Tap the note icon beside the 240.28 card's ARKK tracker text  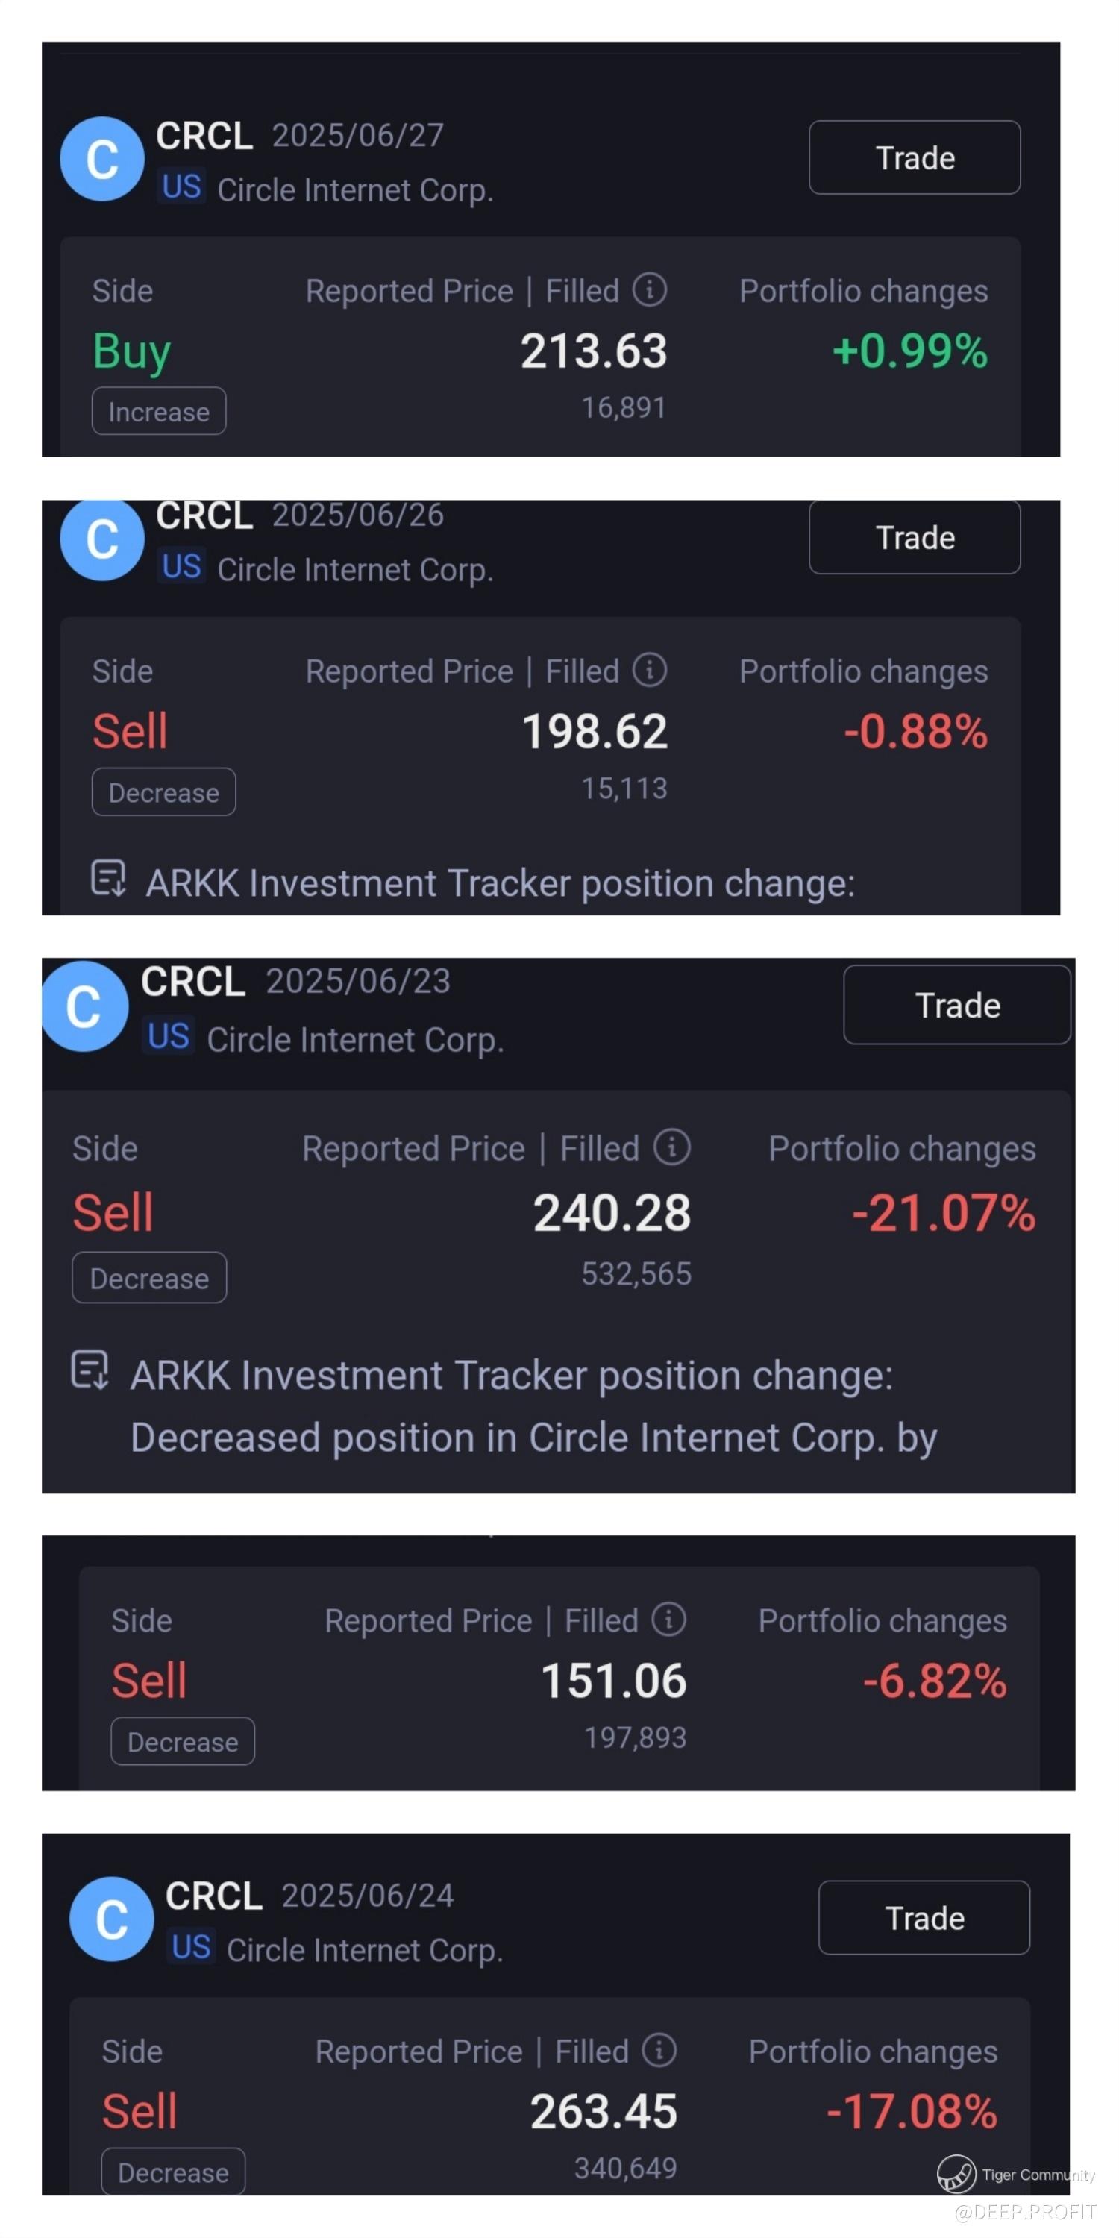90,1370
